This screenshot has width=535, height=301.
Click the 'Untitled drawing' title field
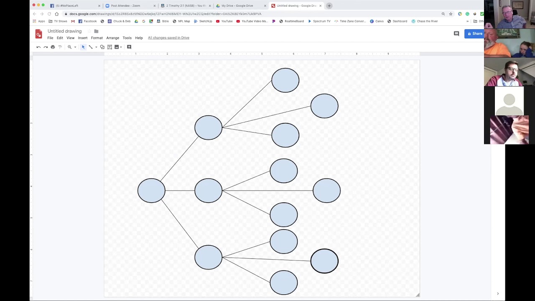[x=64, y=31]
